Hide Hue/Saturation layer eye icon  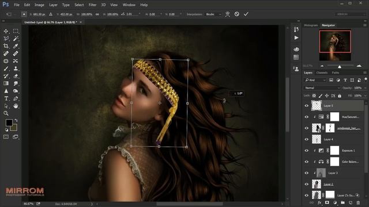tap(307, 117)
